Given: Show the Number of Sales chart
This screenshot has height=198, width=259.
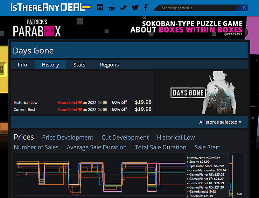Looking at the screenshot, I should (36, 147).
